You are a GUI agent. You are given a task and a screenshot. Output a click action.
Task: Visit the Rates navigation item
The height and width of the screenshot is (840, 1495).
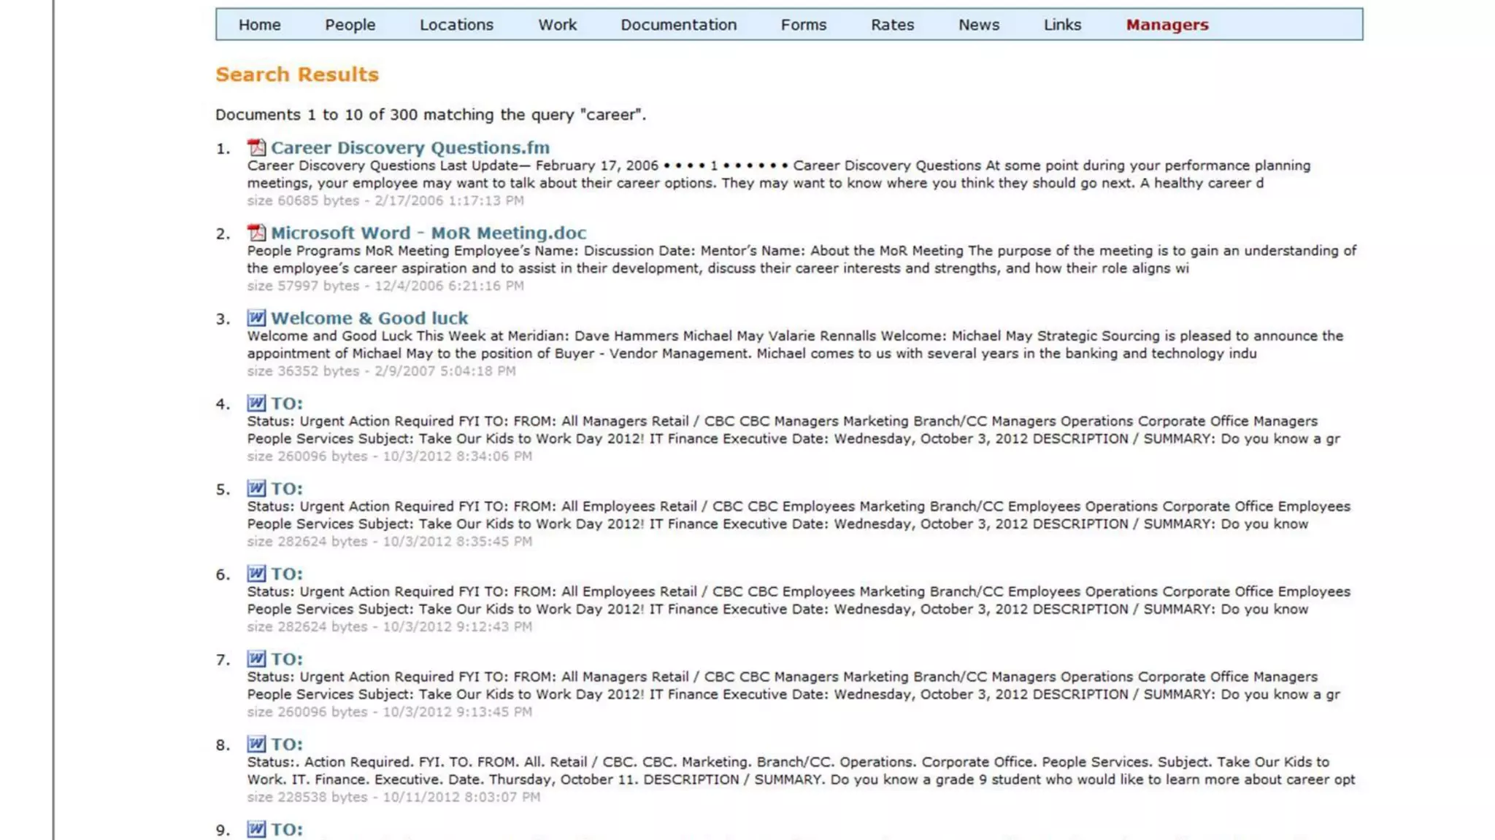(x=892, y=25)
